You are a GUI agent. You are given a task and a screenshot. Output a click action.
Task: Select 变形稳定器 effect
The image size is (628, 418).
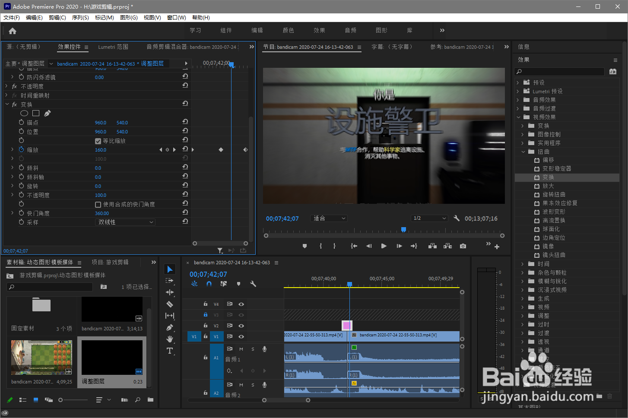click(557, 169)
